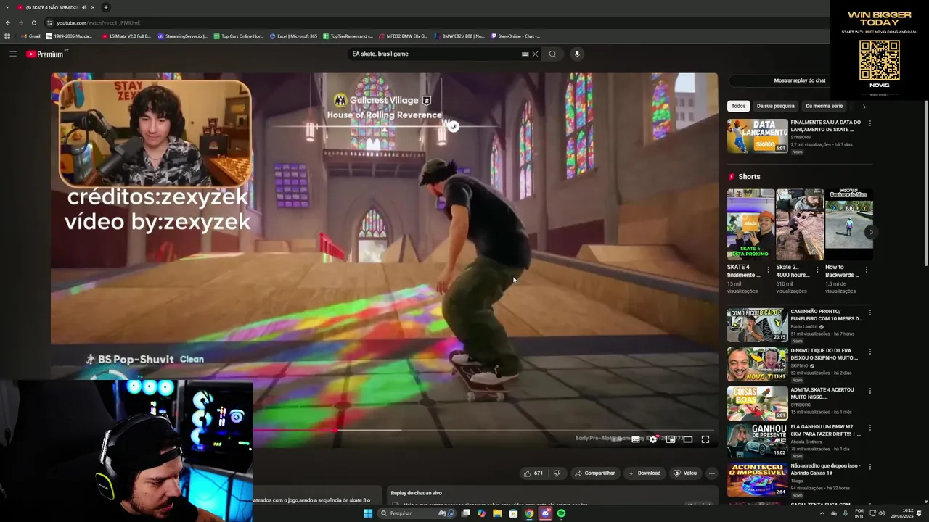929x522 pixels.
Task: Toggle theater mode for the video
Action: [x=688, y=439]
